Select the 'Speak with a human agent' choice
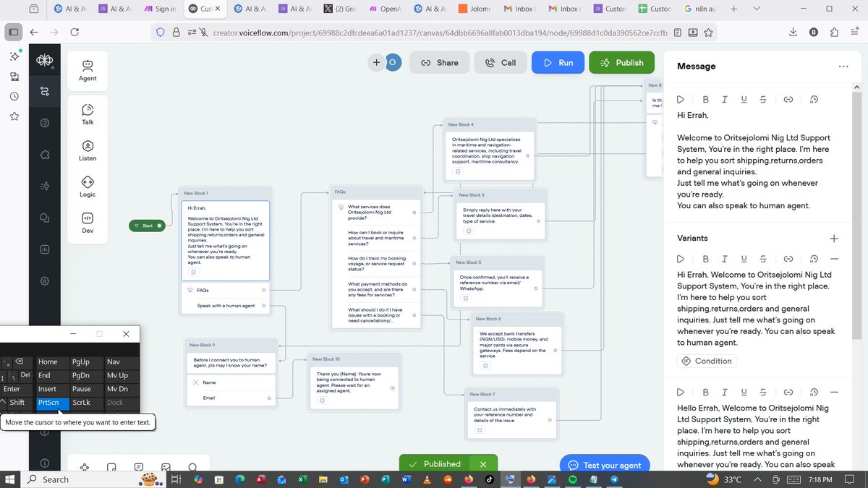Screen dimensions: 868x488 click(226, 306)
